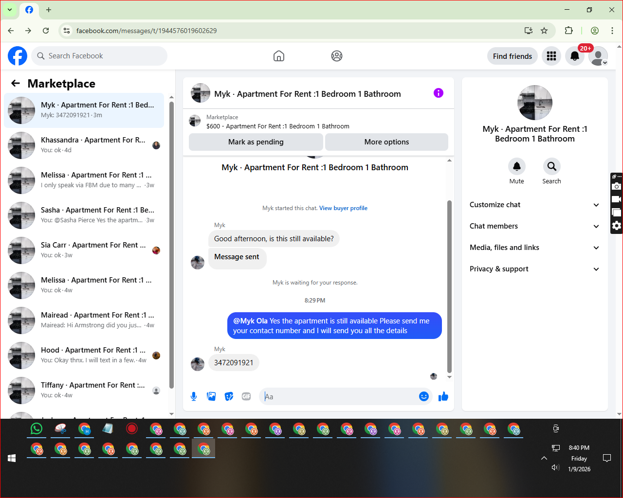Open the browser tab search dropdown
The image size is (623, 498).
click(9, 10)
